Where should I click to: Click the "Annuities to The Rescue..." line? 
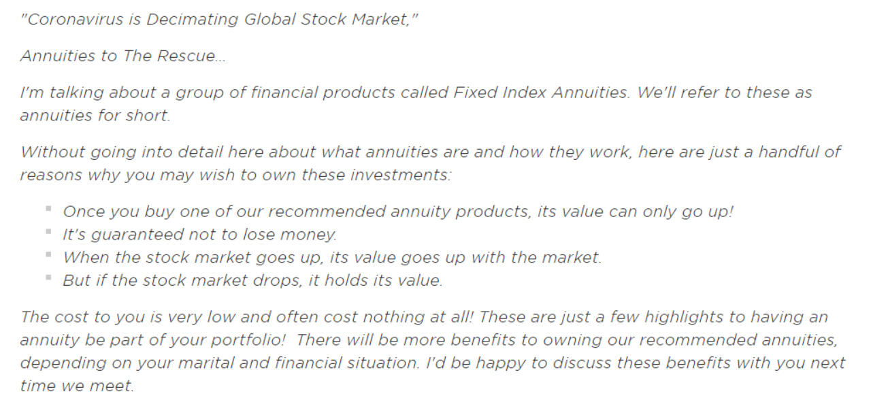tap(122, 56)
